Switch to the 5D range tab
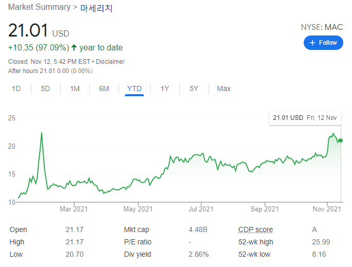 (x=45, y=88)
